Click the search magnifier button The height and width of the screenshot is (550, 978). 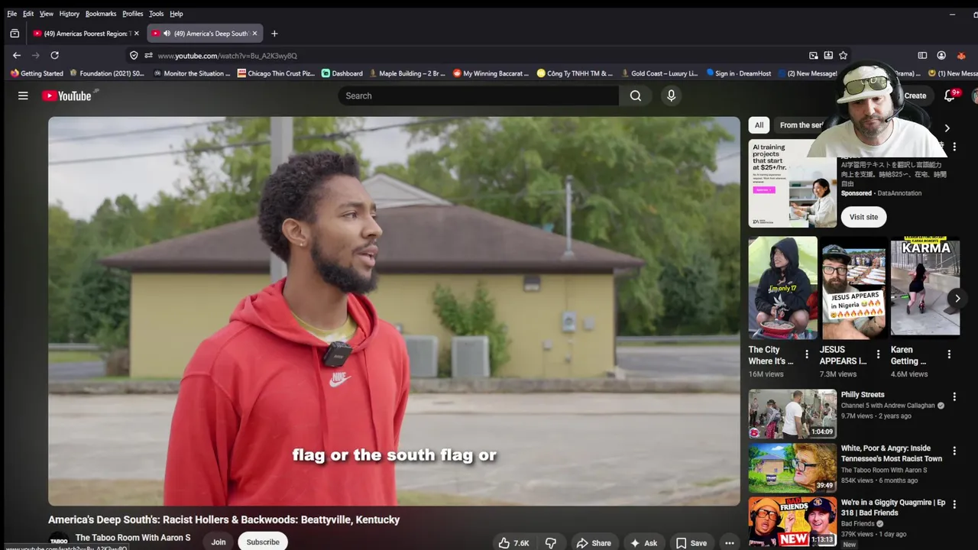click(636, 95)
